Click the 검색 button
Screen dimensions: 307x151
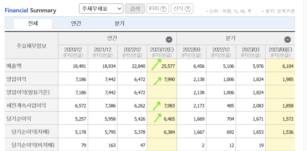click(x=135, y=9)
